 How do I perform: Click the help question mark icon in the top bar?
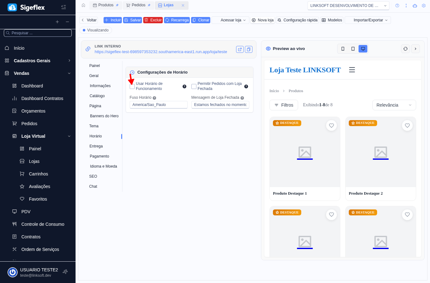tap(397, 6)
